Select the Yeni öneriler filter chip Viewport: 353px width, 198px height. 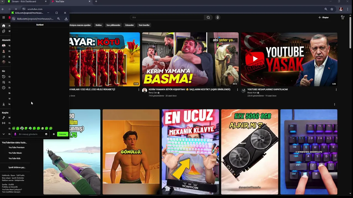[144, 25]
